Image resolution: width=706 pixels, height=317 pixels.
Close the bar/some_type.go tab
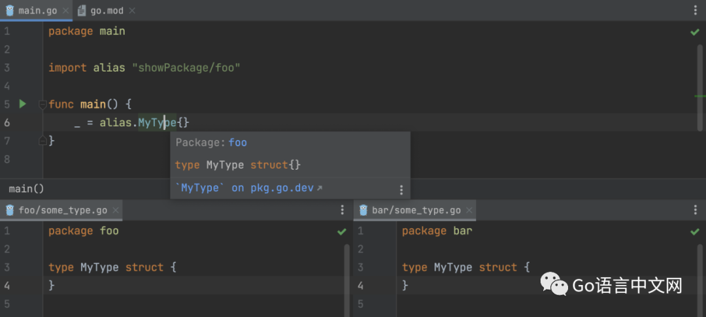469,210
